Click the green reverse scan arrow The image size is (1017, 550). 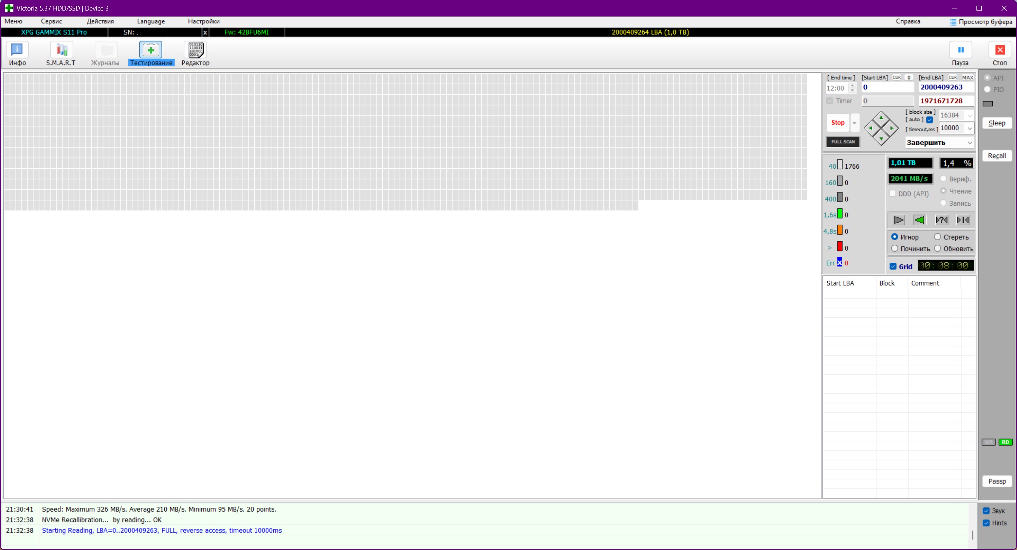(x=919, y=220)
